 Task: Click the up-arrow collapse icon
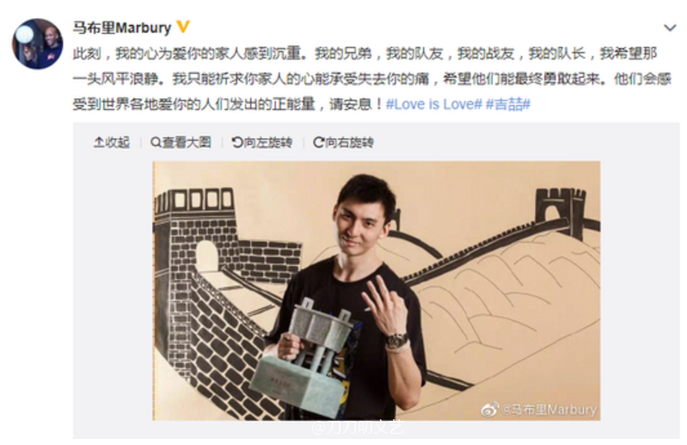[x=99, y=143]
